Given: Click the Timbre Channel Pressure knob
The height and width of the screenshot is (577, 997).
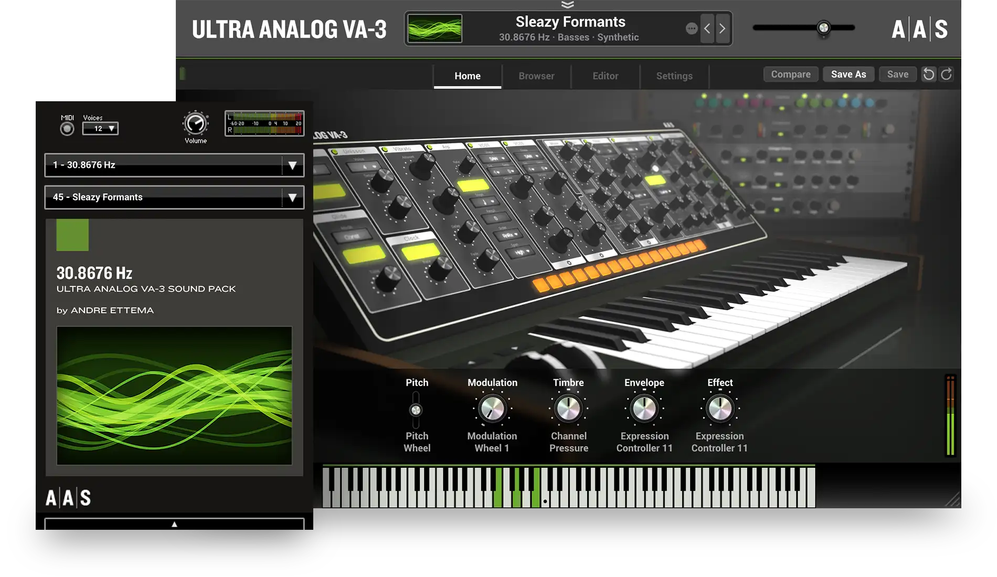Looking at the screenshot, I should pyautogui.click(x=568, y=409).
